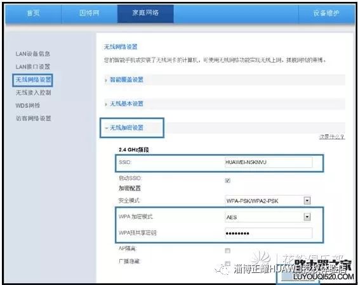358x285 pixels.
Task: Open LAN接口设置 in sidebar
Action: (x=33, y=66)
